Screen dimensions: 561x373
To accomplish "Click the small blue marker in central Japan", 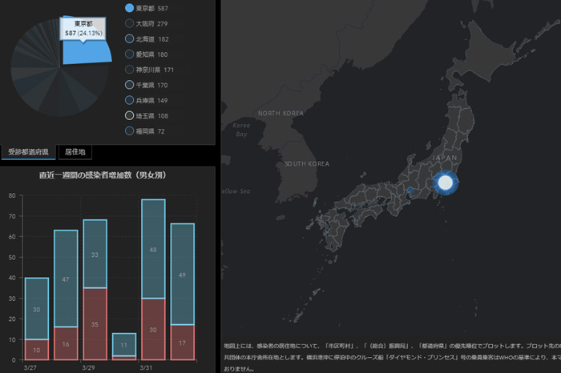I will point(409,191).
